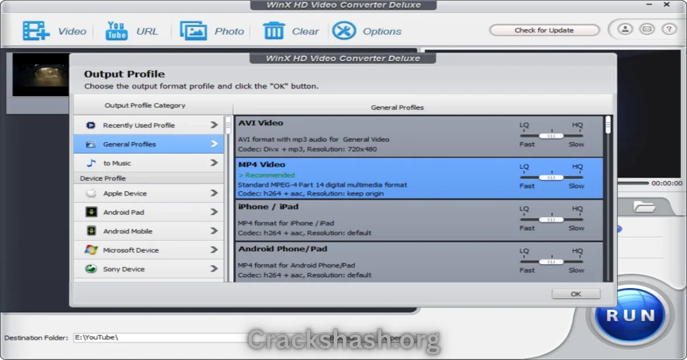Select Sony Device category label
687x360 pixels.
click(124, 269)
